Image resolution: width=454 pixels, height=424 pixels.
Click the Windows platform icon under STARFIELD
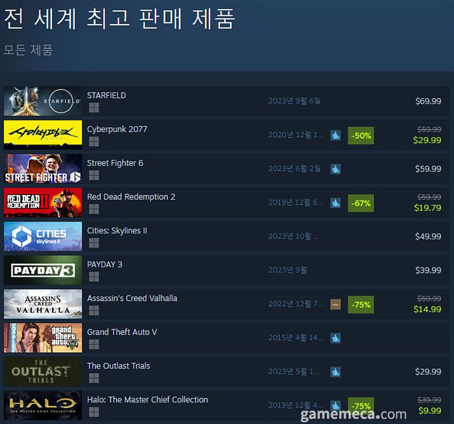click(x=94, y=108)
